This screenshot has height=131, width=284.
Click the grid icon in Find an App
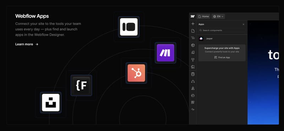click(x=215, y=58)
